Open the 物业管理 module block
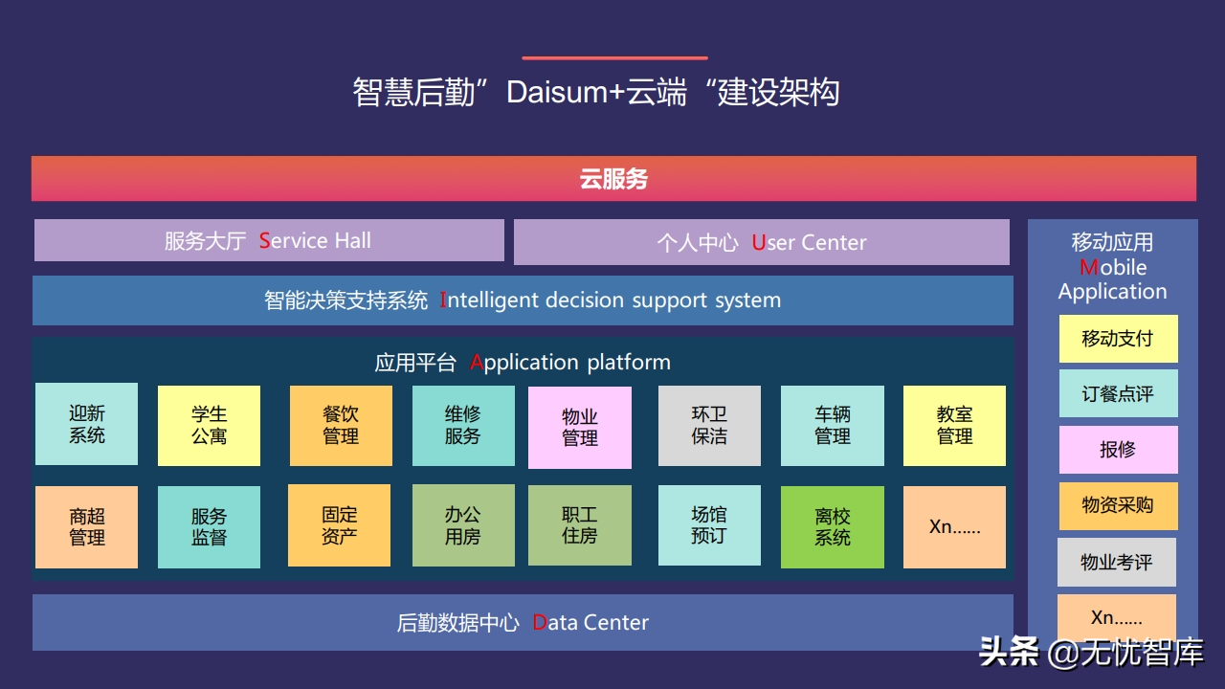 click(x=580, y=425)
